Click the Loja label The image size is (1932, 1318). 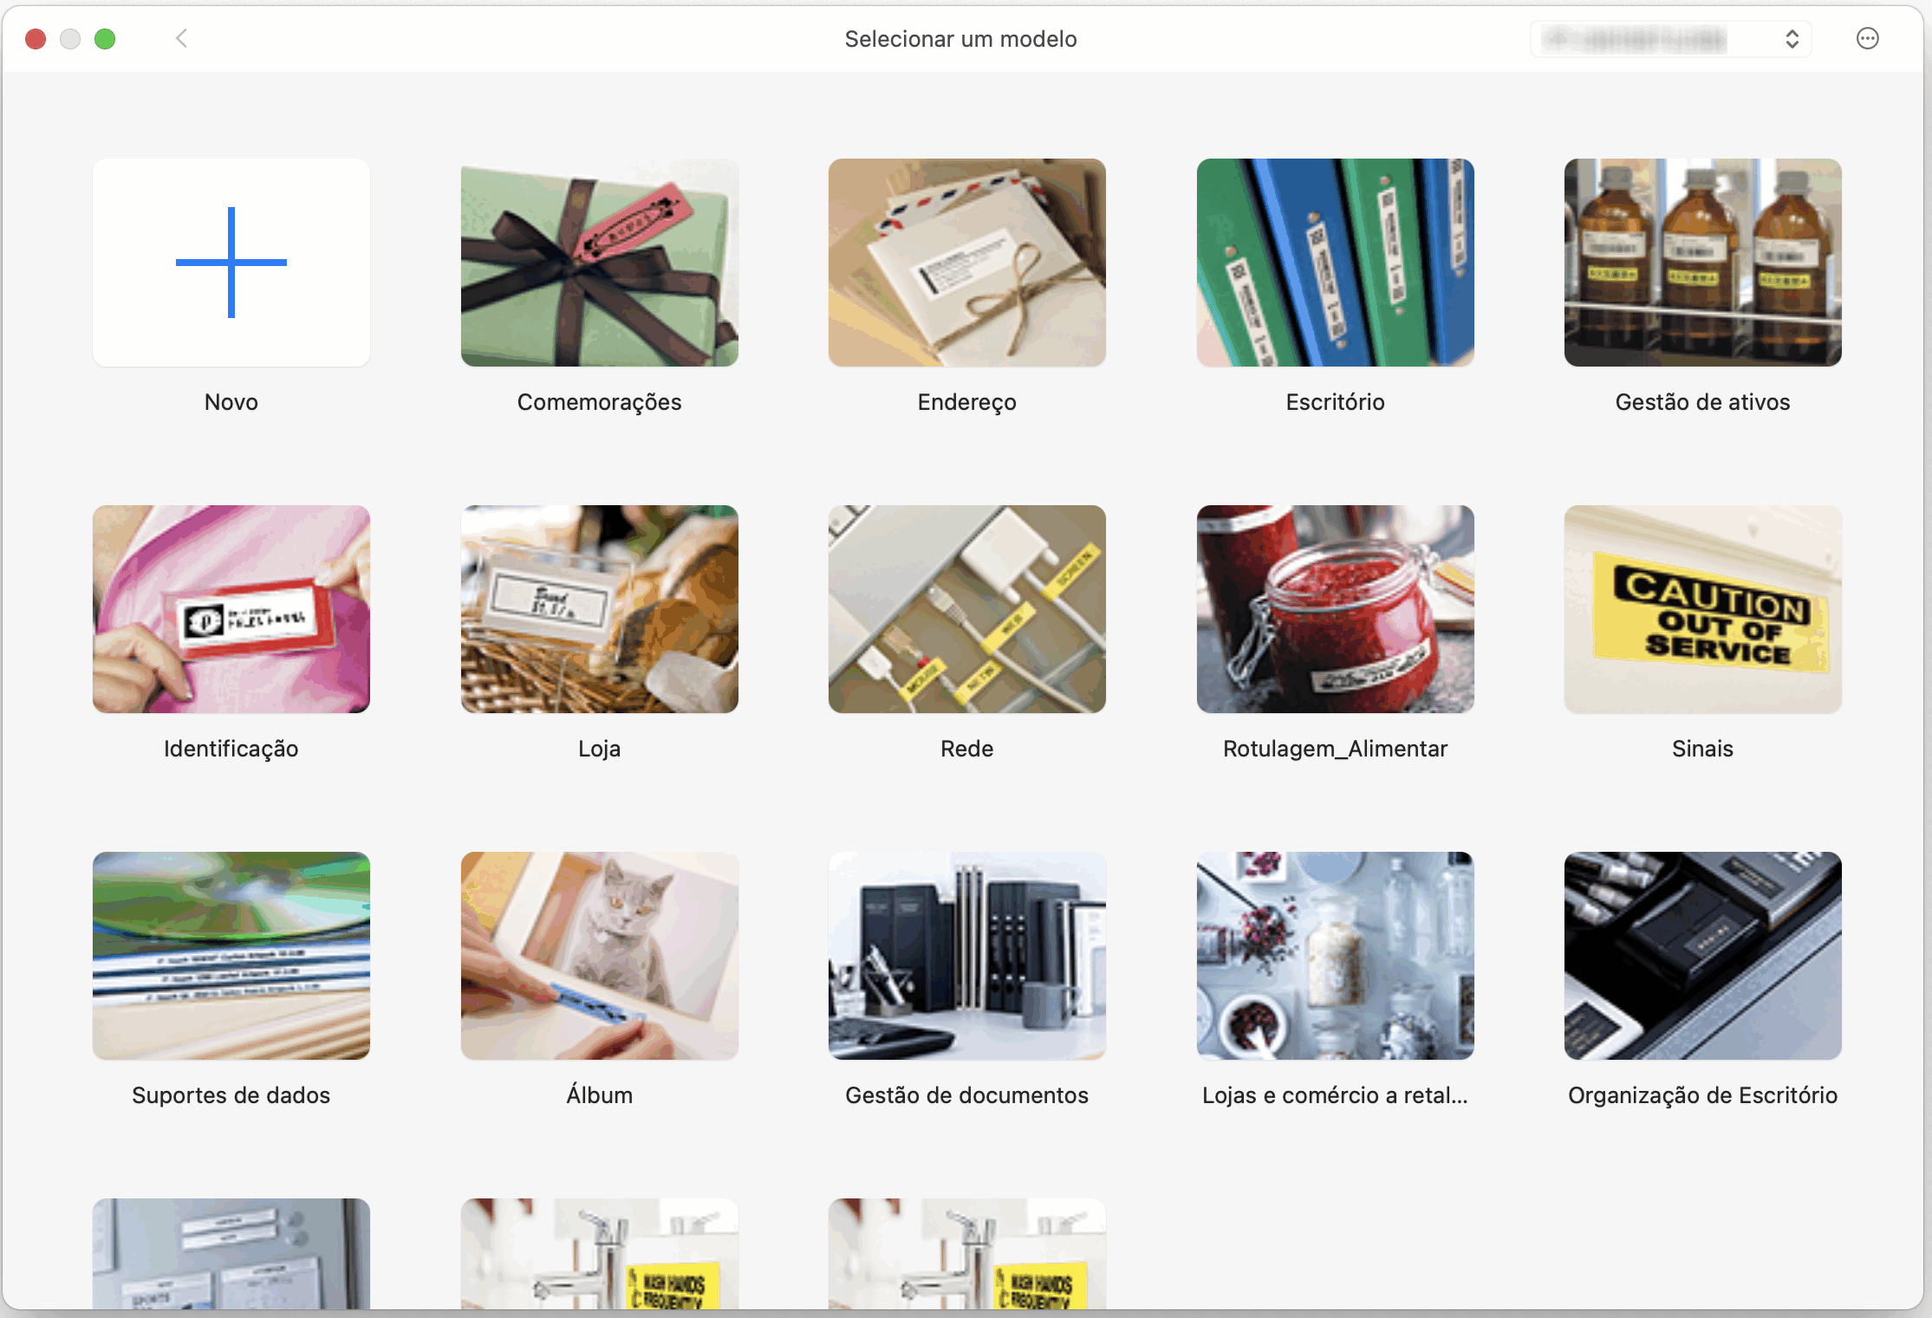600,749
